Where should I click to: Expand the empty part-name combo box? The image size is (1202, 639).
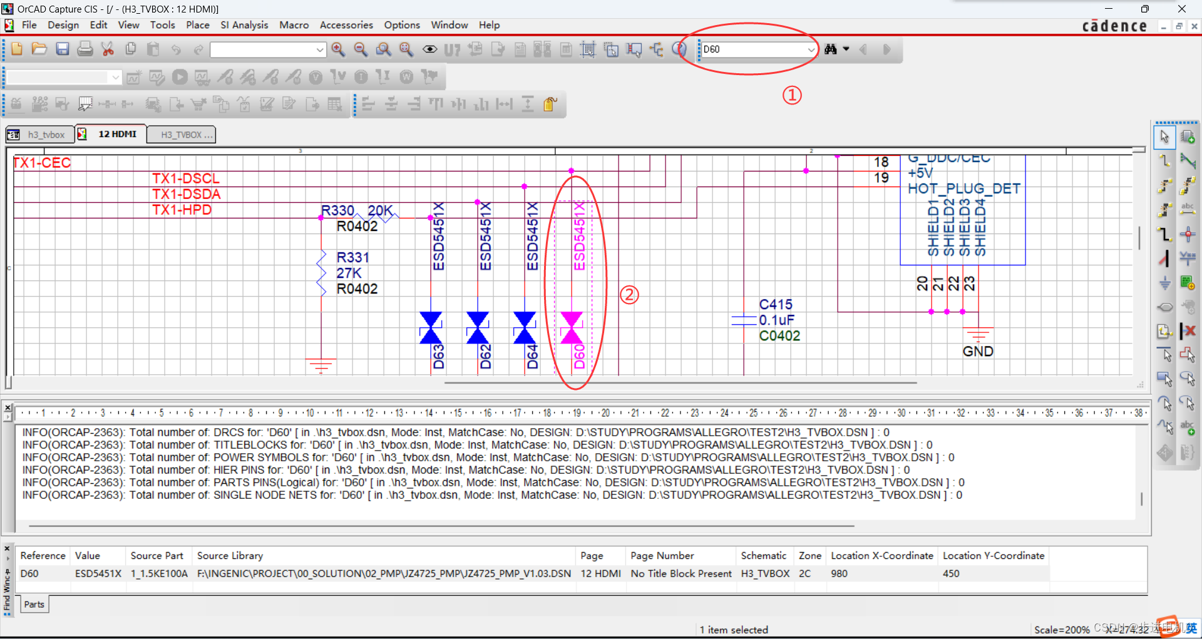320,49
